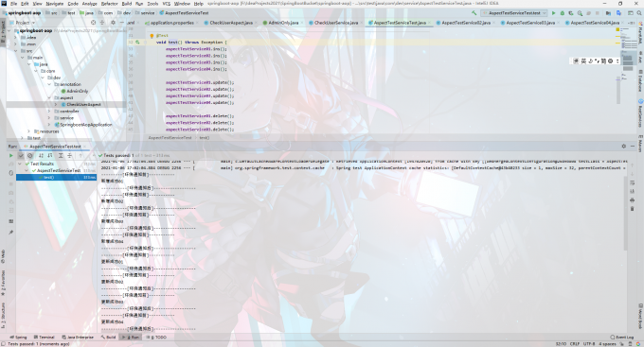Viewport: 644px width, 347px height.
Task: Open the Refactor menu
Action: [x=109, y=3]
